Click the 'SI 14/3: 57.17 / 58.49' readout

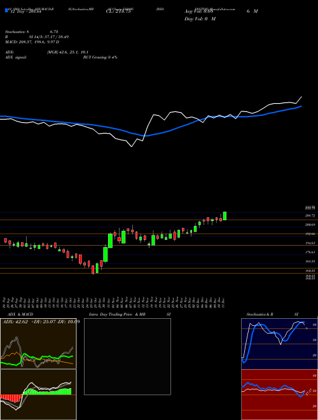pos(48,37)
